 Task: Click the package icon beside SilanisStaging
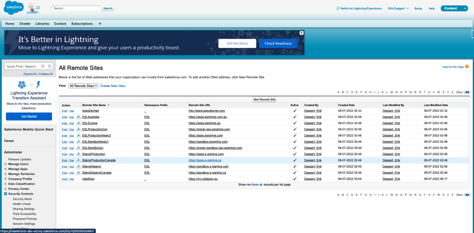pyautogui.click(x=79, y=167)
